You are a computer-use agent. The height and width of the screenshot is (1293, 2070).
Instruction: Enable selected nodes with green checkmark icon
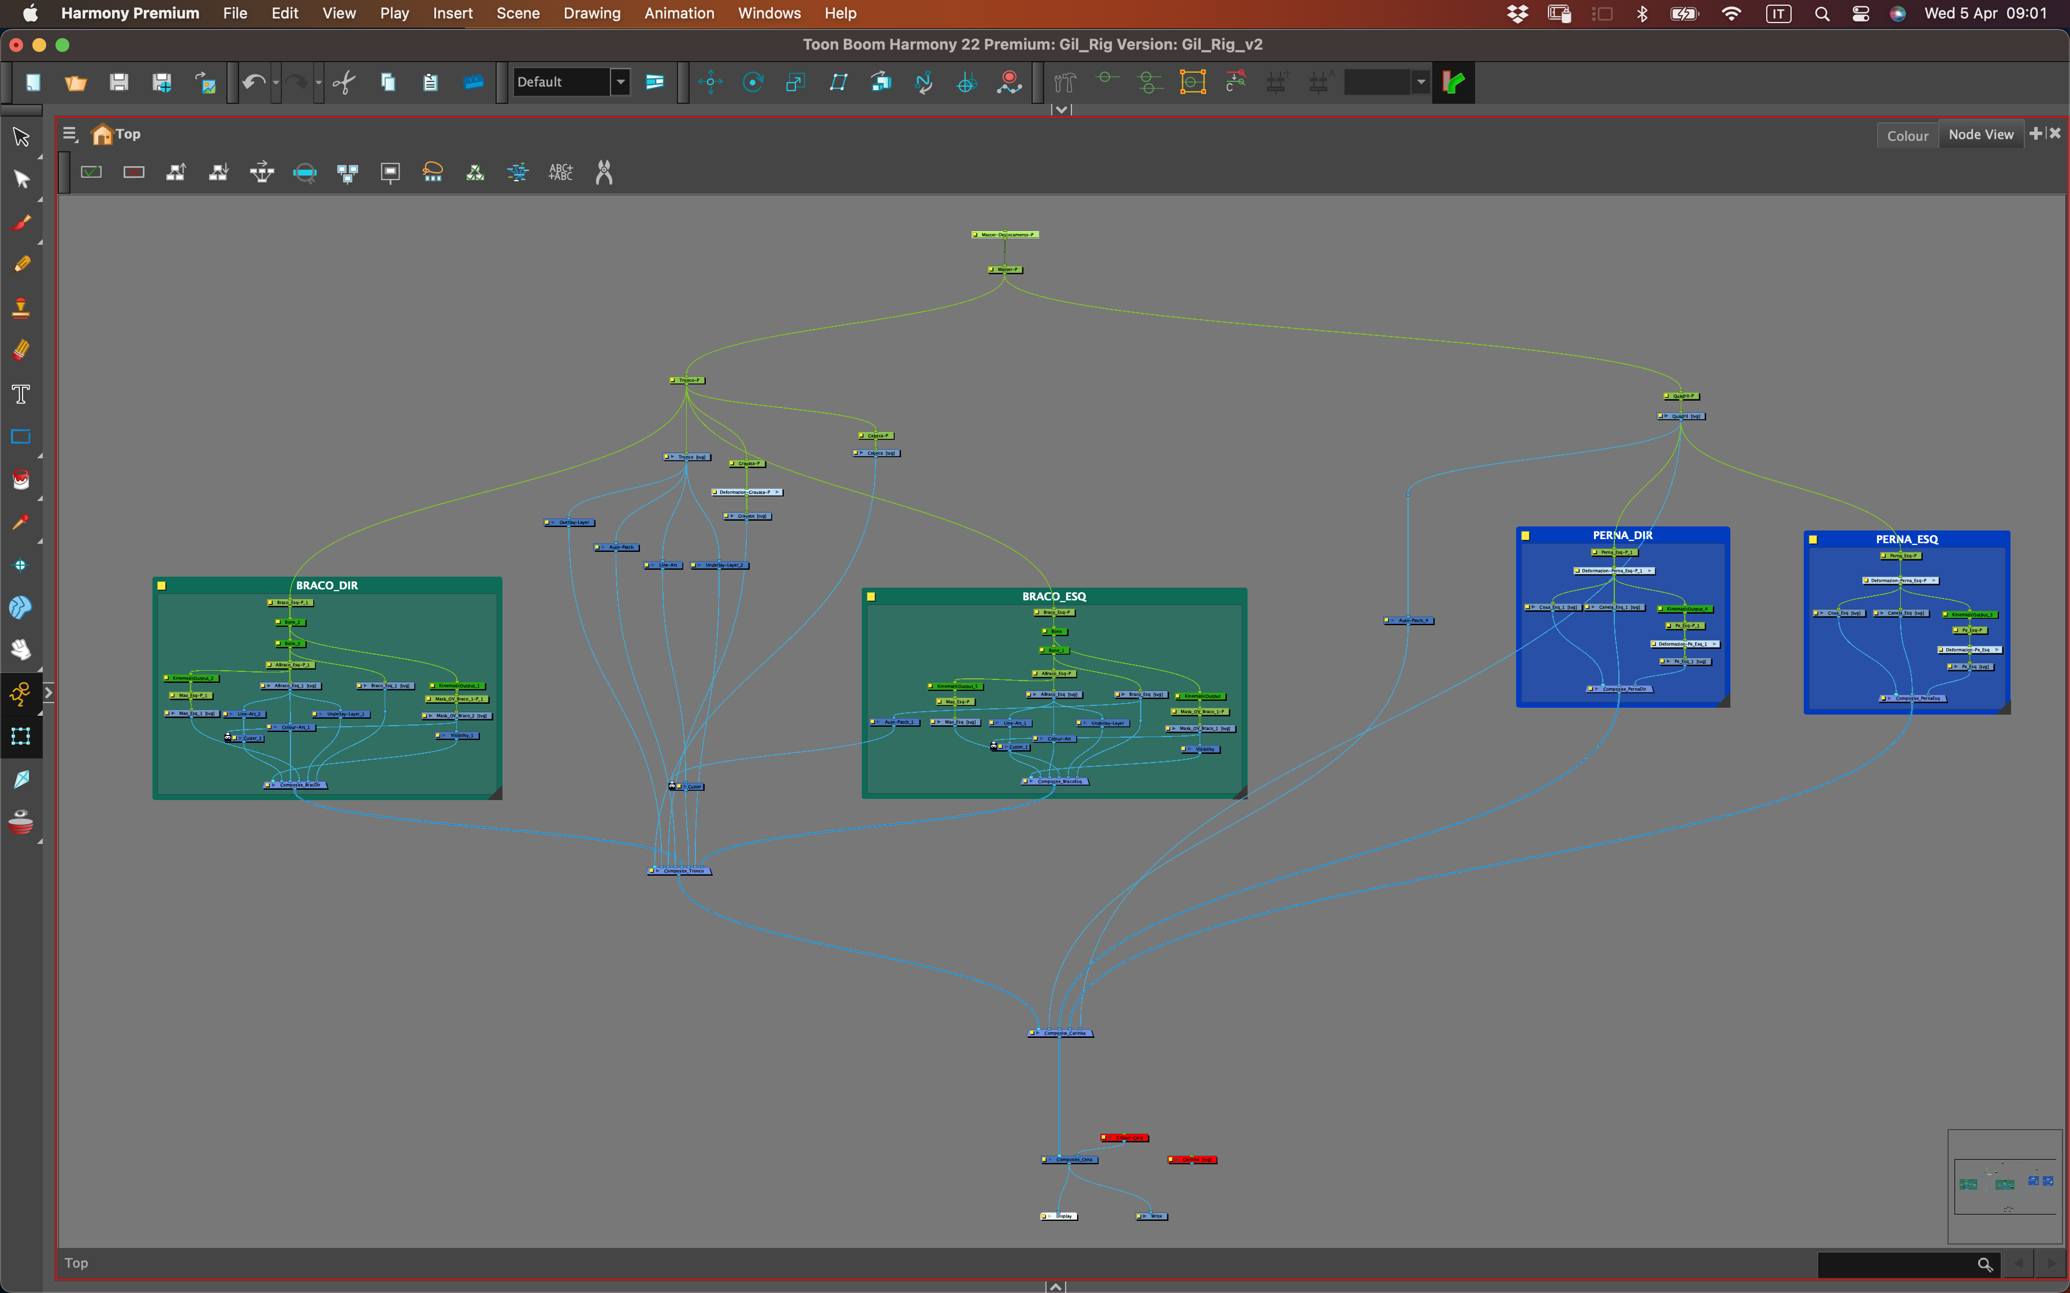pyautogui.click(x=91, y=171)
